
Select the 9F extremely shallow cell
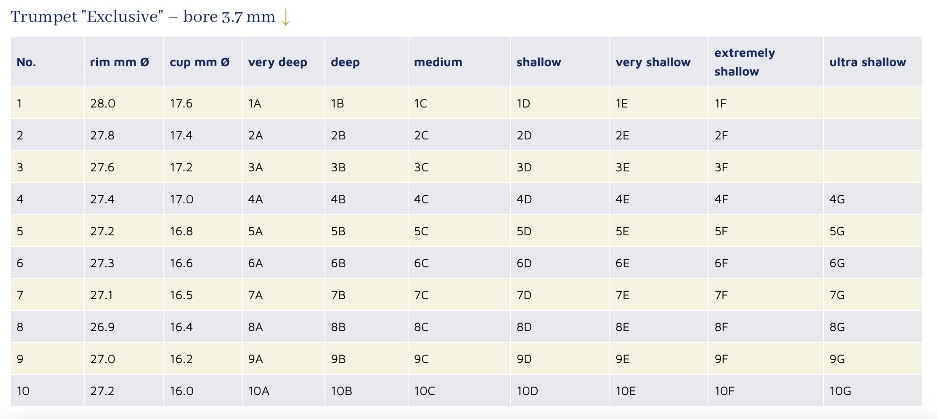pos(721,360)
